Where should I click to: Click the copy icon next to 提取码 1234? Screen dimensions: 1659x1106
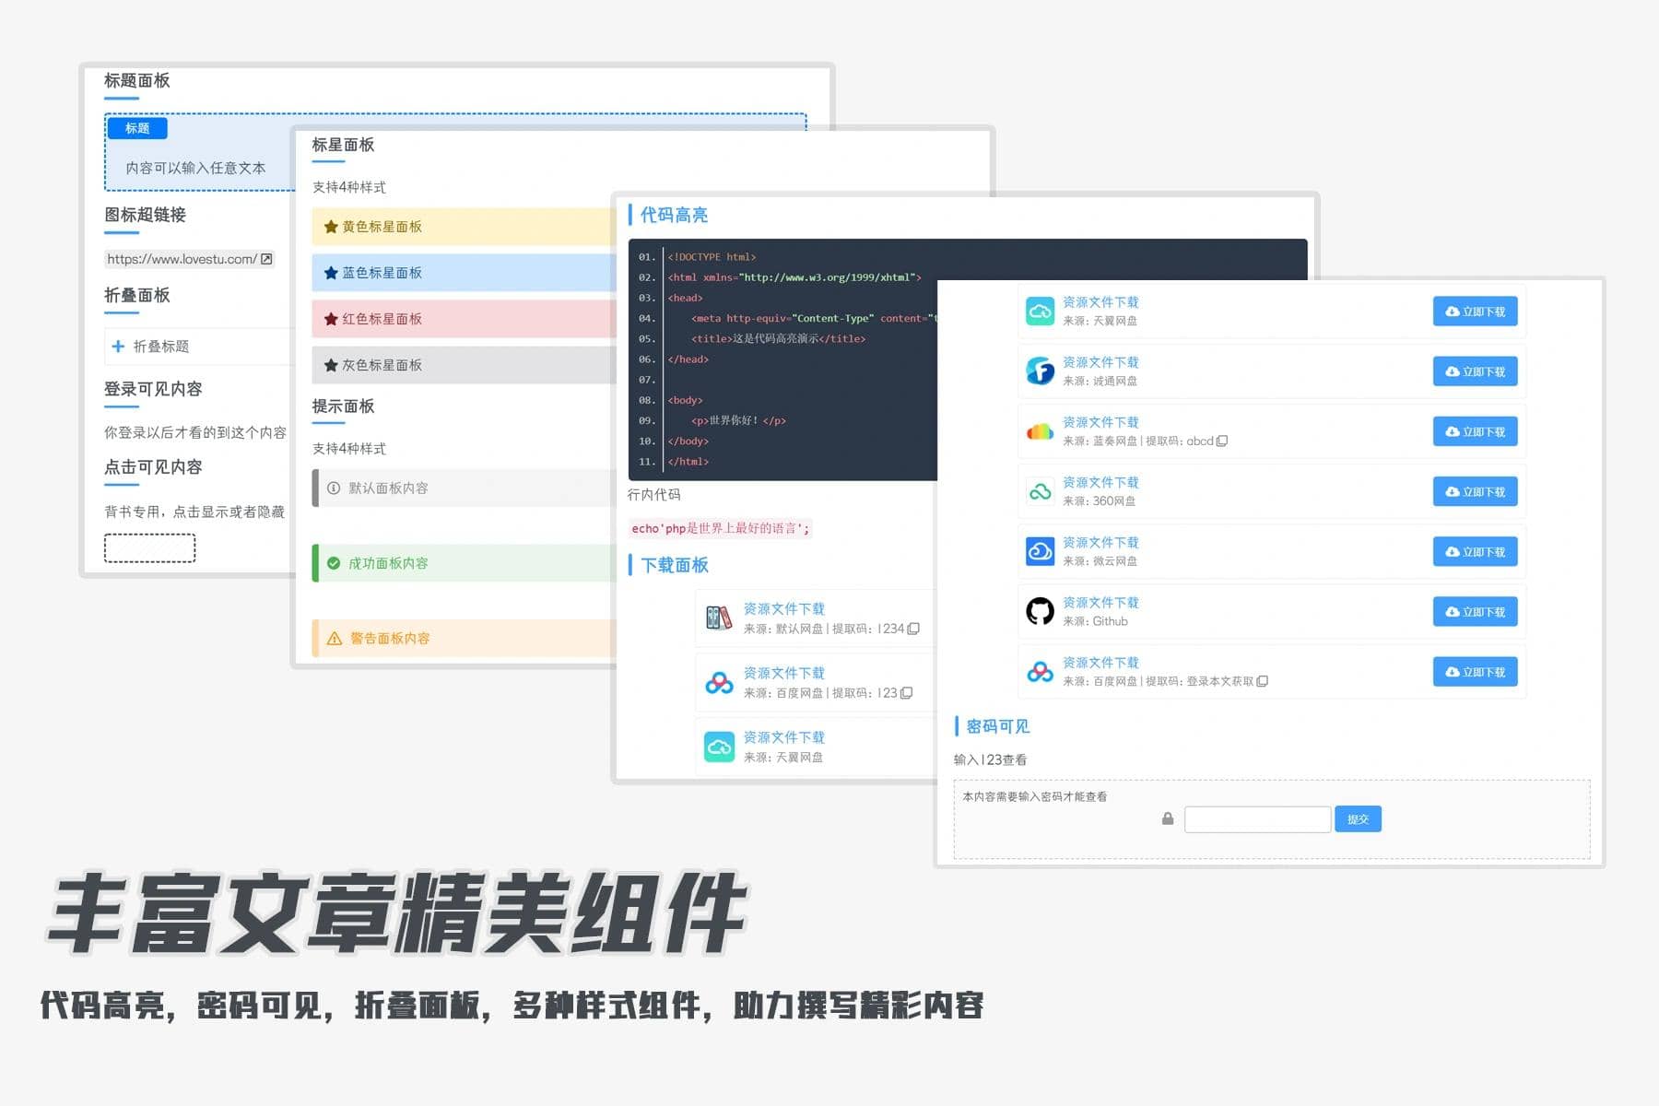(912, 629)
